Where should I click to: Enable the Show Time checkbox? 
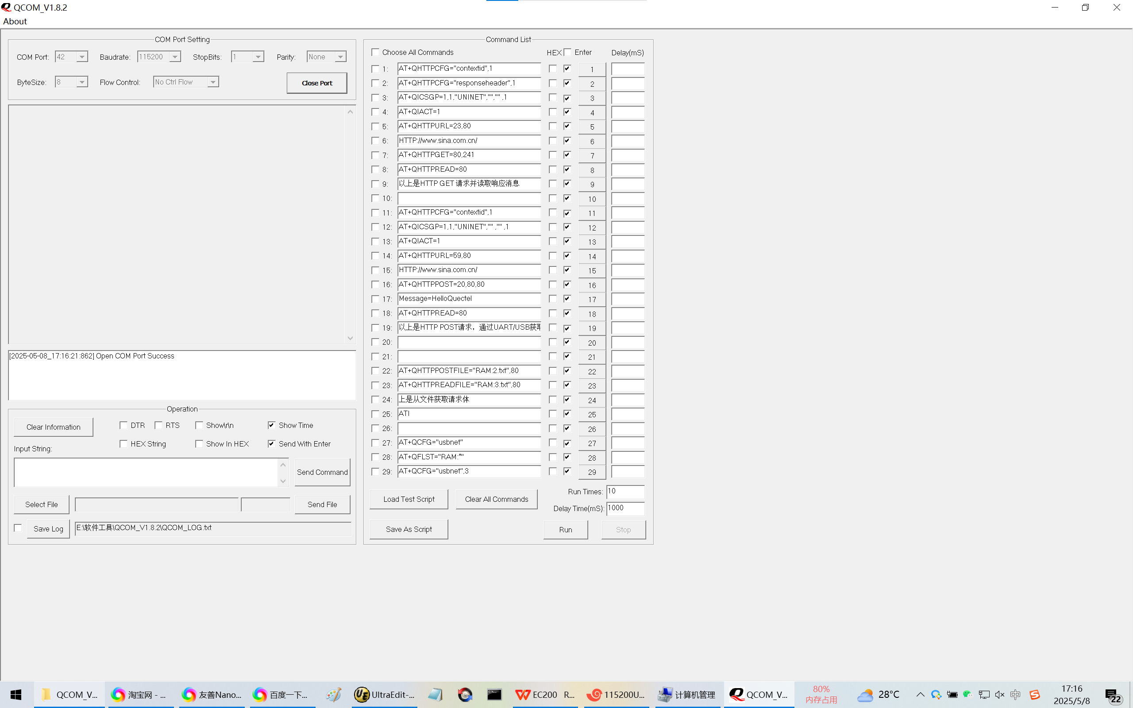point(272,425)
